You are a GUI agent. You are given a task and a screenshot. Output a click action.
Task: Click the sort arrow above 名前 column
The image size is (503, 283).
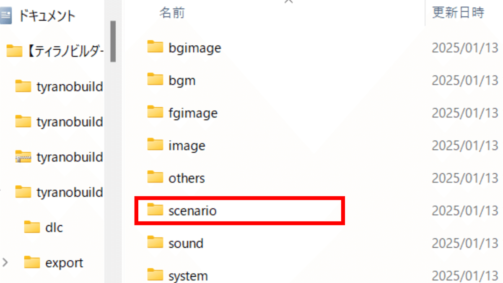(288, 2)
